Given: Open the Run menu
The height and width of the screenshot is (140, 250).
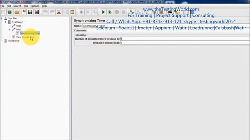Looking at the screenshot, I should (x=26, y=6).
